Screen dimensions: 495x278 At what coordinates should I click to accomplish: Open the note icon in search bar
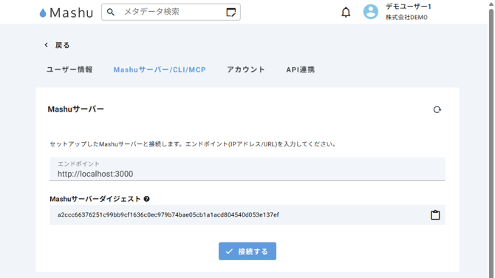point(231,13)
